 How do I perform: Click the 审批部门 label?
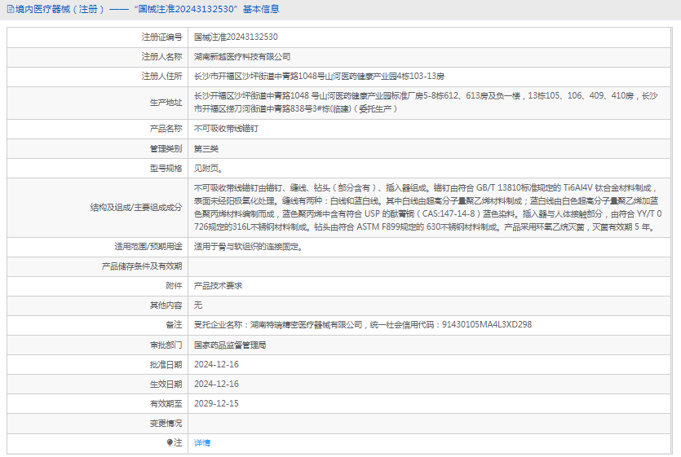pos(166,345)
